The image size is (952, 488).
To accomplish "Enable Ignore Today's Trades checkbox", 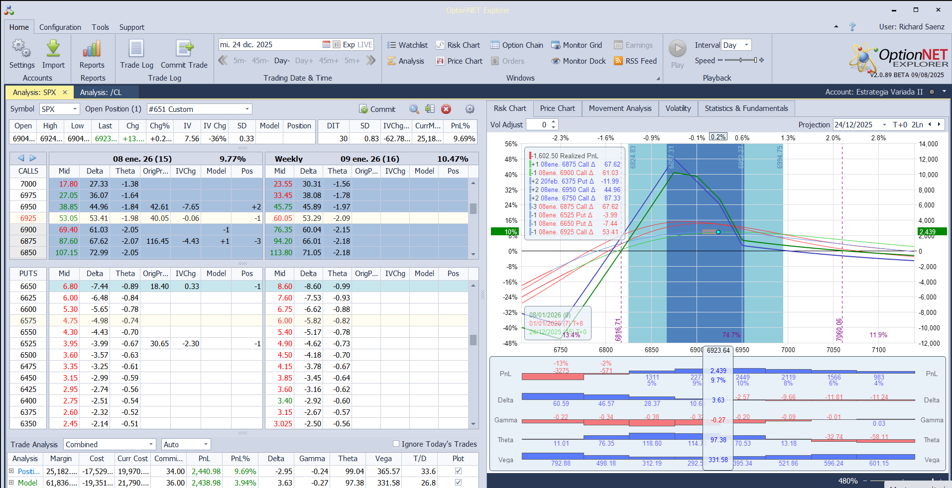I will (396, 444).
